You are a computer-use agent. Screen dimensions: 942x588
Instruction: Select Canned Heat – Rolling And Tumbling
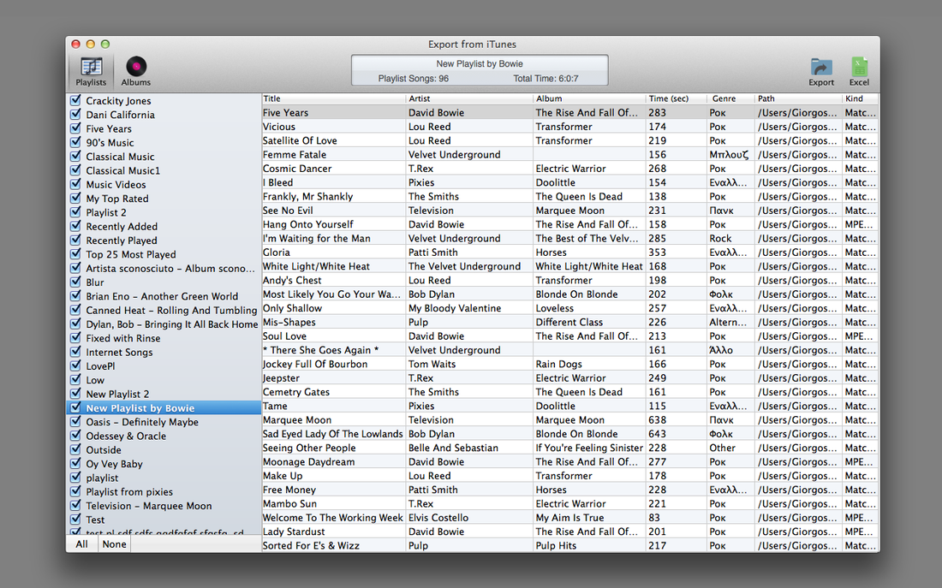click(171, 310)
